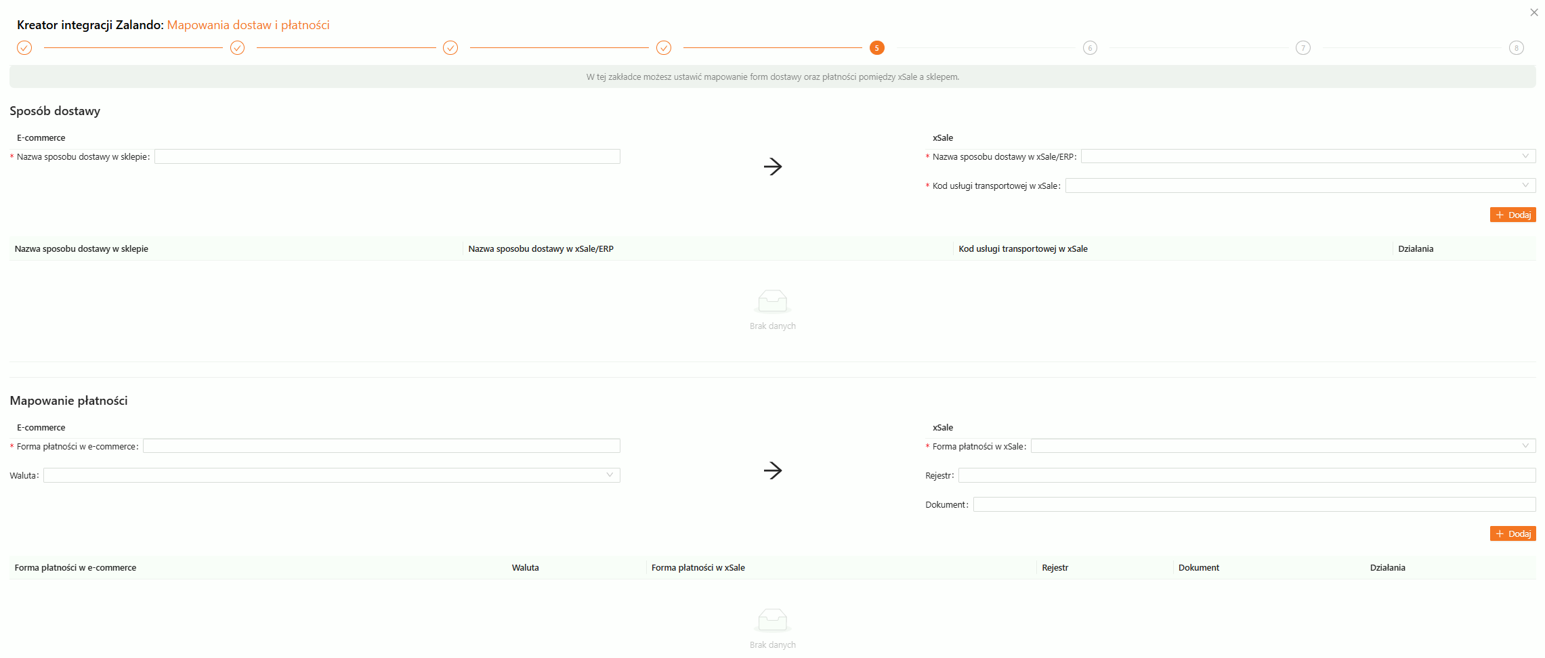This screenshot has width=1545, height=658.
Task: Click the arrow icon in delivery mapping
Action: [x=772, y=167]
